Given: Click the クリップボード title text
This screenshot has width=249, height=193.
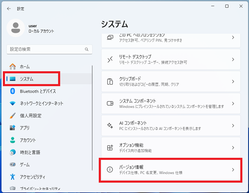Looking at the screenshot, I should click(130, 79).
